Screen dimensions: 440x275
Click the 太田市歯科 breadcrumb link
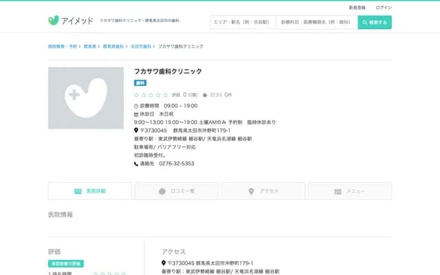pyautogui.click(x=142, y=46)
